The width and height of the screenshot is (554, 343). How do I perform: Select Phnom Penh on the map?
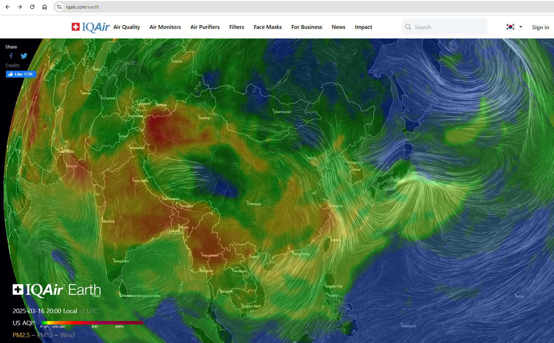[251, 306]
